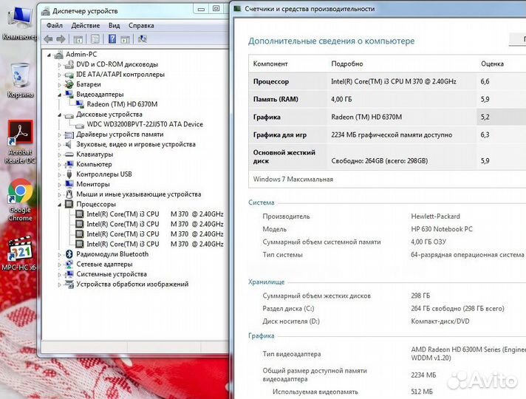Click the Hewlett-Packard manufacturer value
This screenshot has width=526, height=399.
pyautogui.click(x=435, y=216)
